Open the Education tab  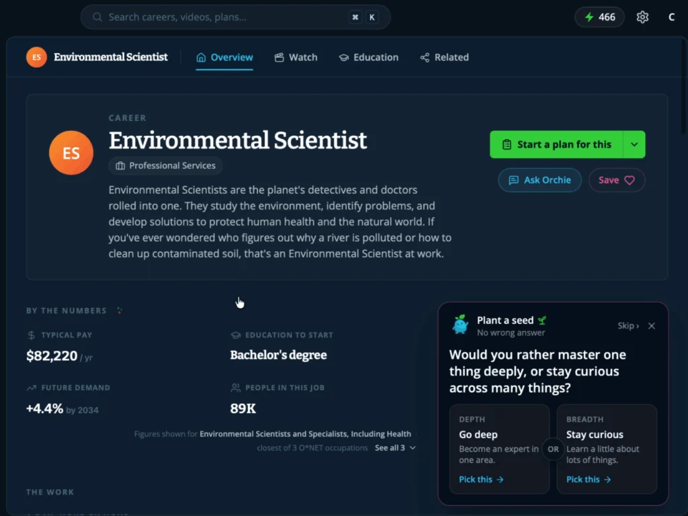[369, 58]
